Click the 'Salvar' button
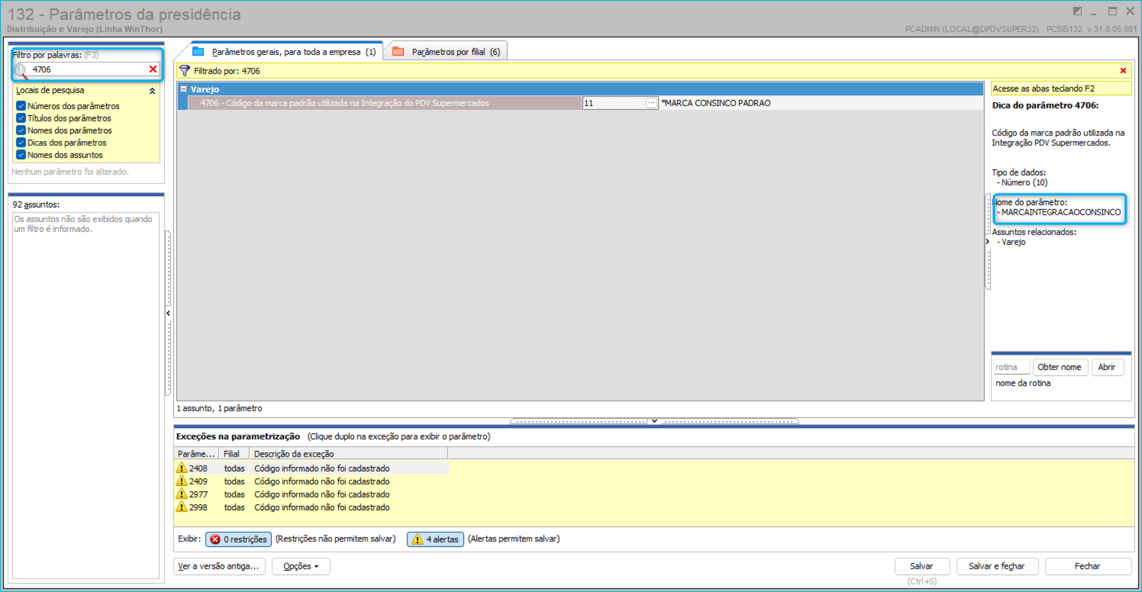The image size is (1142, 592). coord(922,566)
